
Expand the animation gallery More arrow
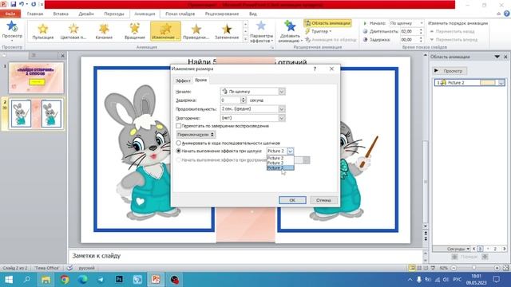(245, 39)
